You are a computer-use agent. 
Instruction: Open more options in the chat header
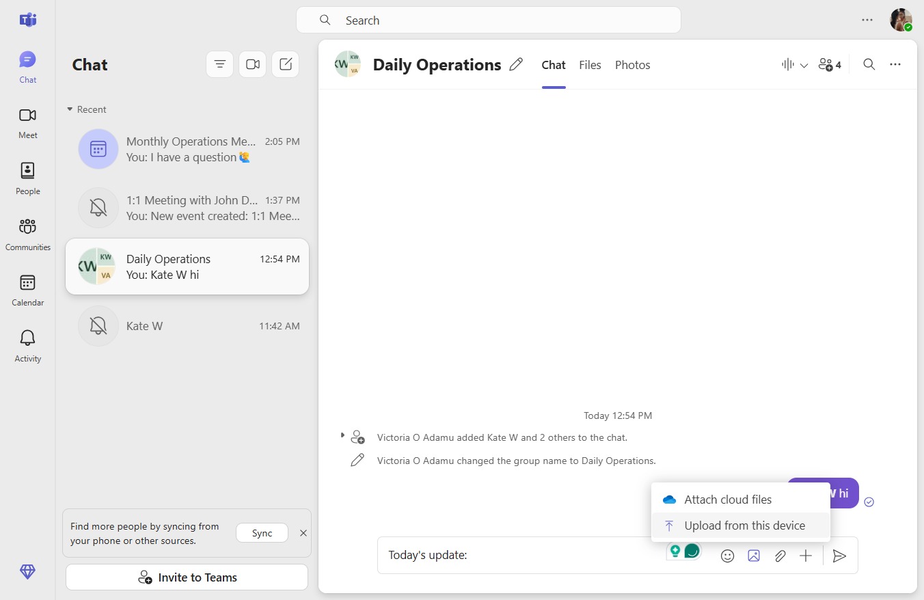pos(895,64)
